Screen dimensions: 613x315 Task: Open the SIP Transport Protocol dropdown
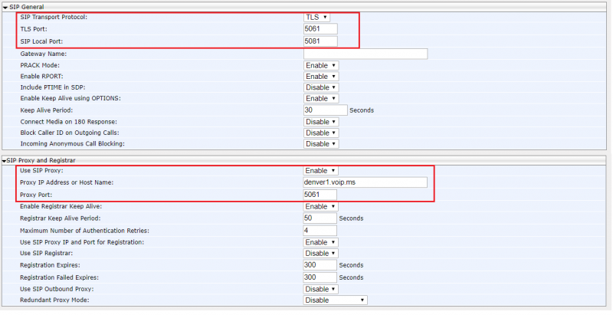point(316,17)
